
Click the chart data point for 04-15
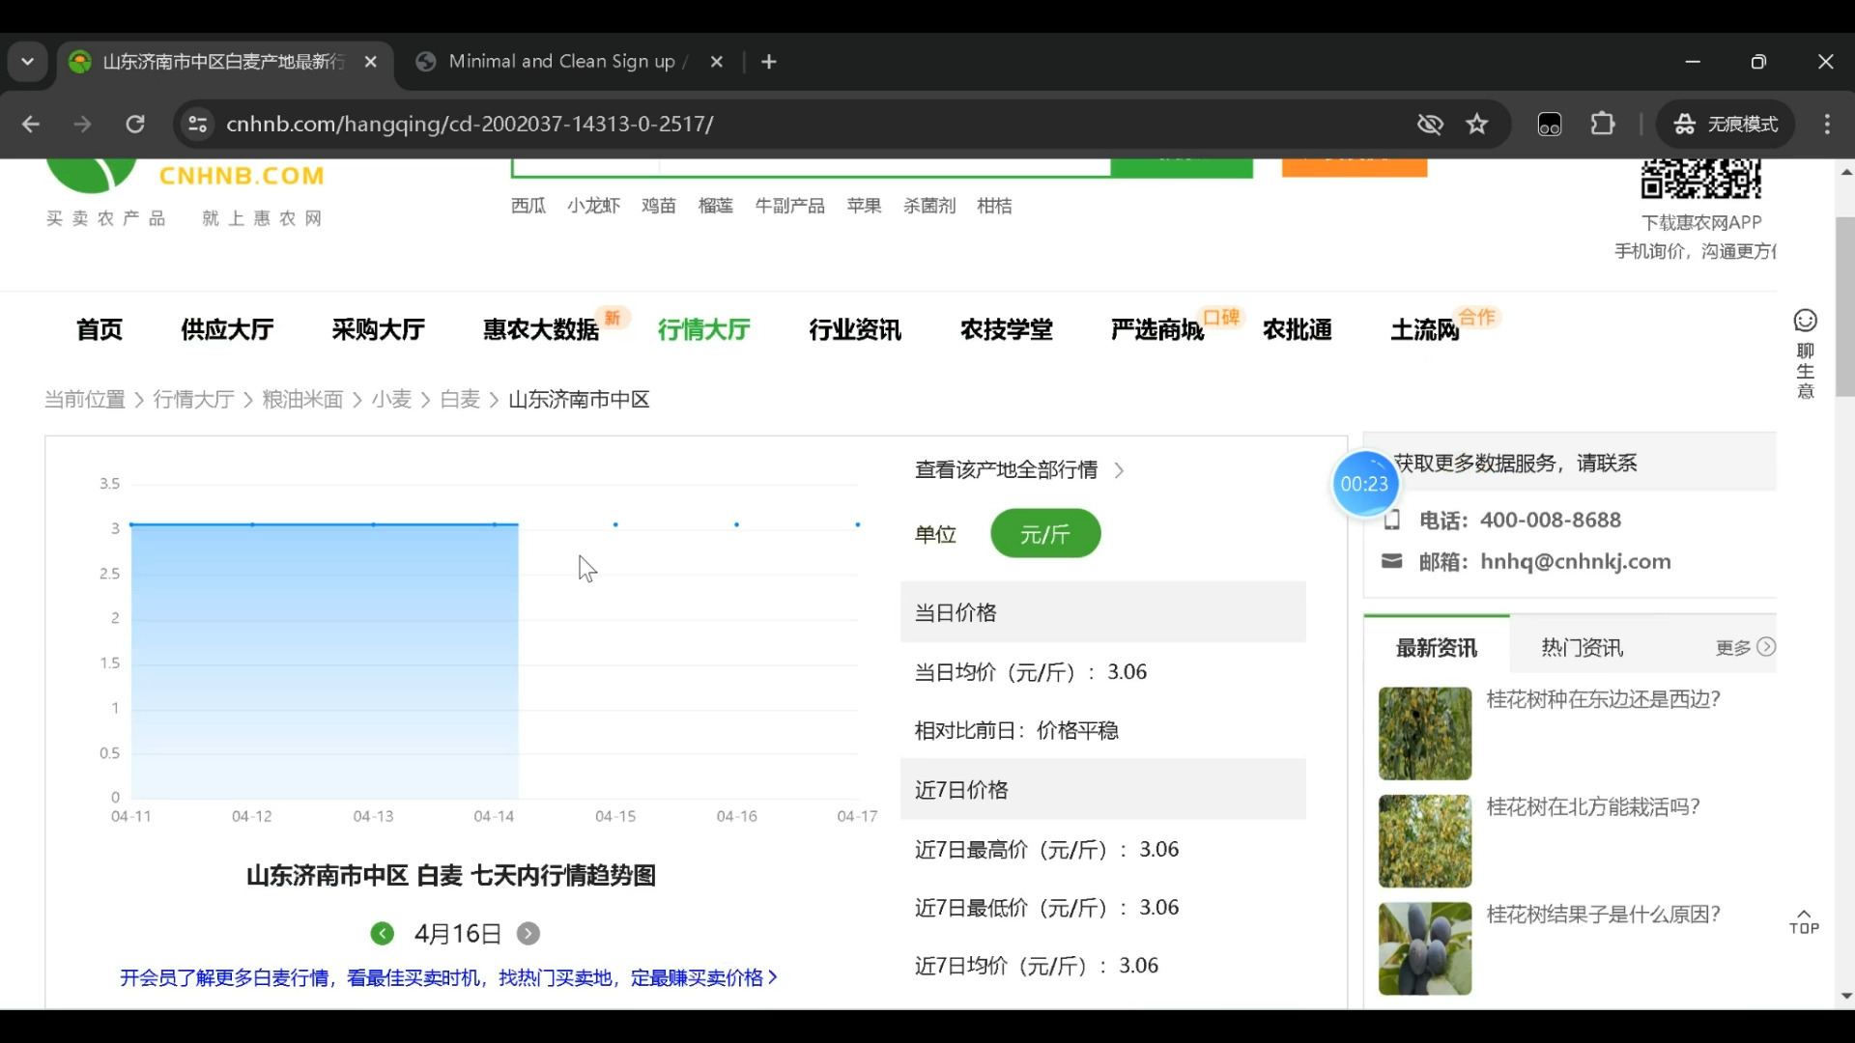tap(615, 524)
